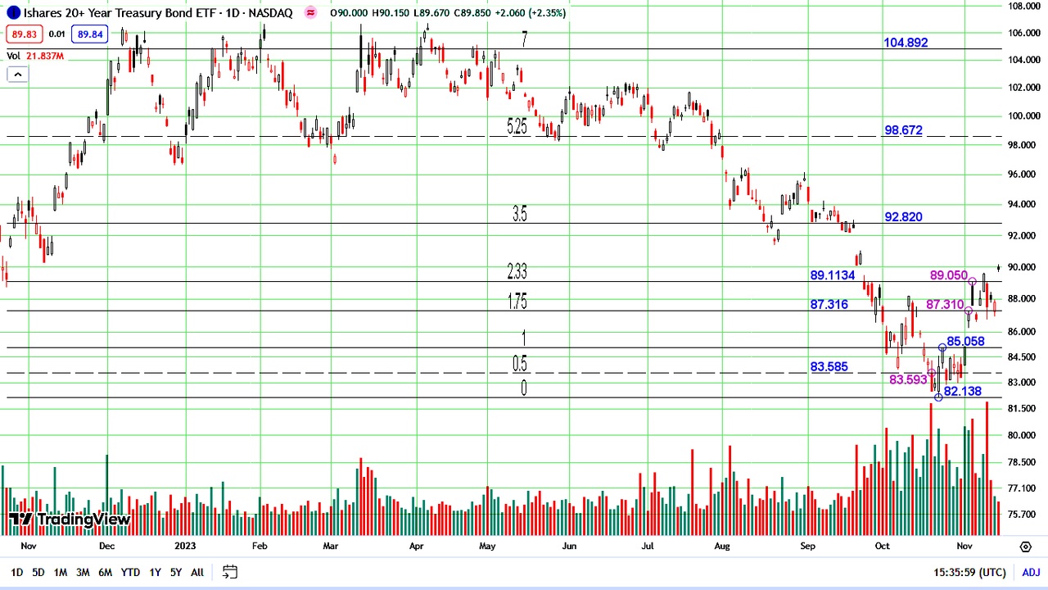Select the 1Y time range

click(x=155, y=572)
